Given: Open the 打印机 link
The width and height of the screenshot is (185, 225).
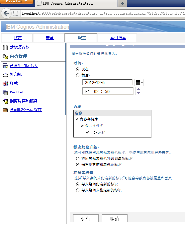Looking at the screenshot, I should 16,74.
